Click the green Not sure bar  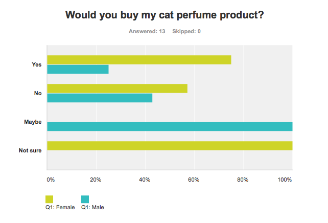[x=170, y=146]
